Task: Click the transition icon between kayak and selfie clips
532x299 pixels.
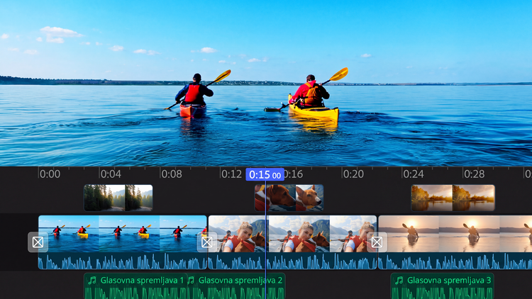Action: (x=207, y=242)
